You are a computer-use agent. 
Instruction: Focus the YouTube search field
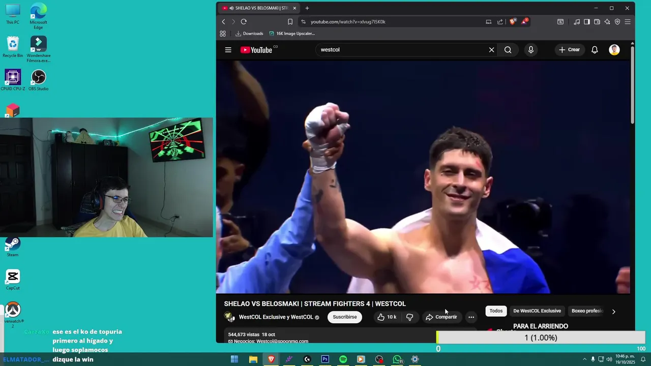click(x=402, y=50)
